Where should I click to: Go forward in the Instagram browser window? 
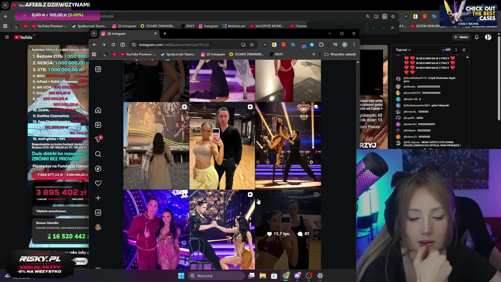[104, 45]
